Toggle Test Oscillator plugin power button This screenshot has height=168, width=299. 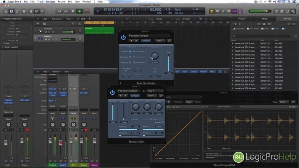pyautogui.click(x=123, y=37)
